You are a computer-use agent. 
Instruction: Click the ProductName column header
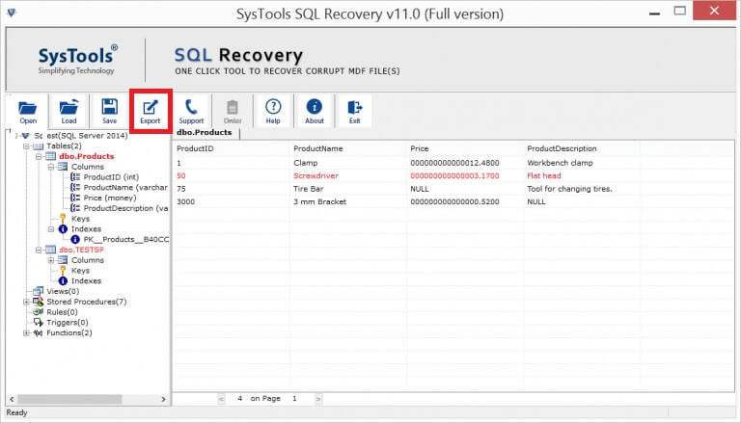coord(318,148)
